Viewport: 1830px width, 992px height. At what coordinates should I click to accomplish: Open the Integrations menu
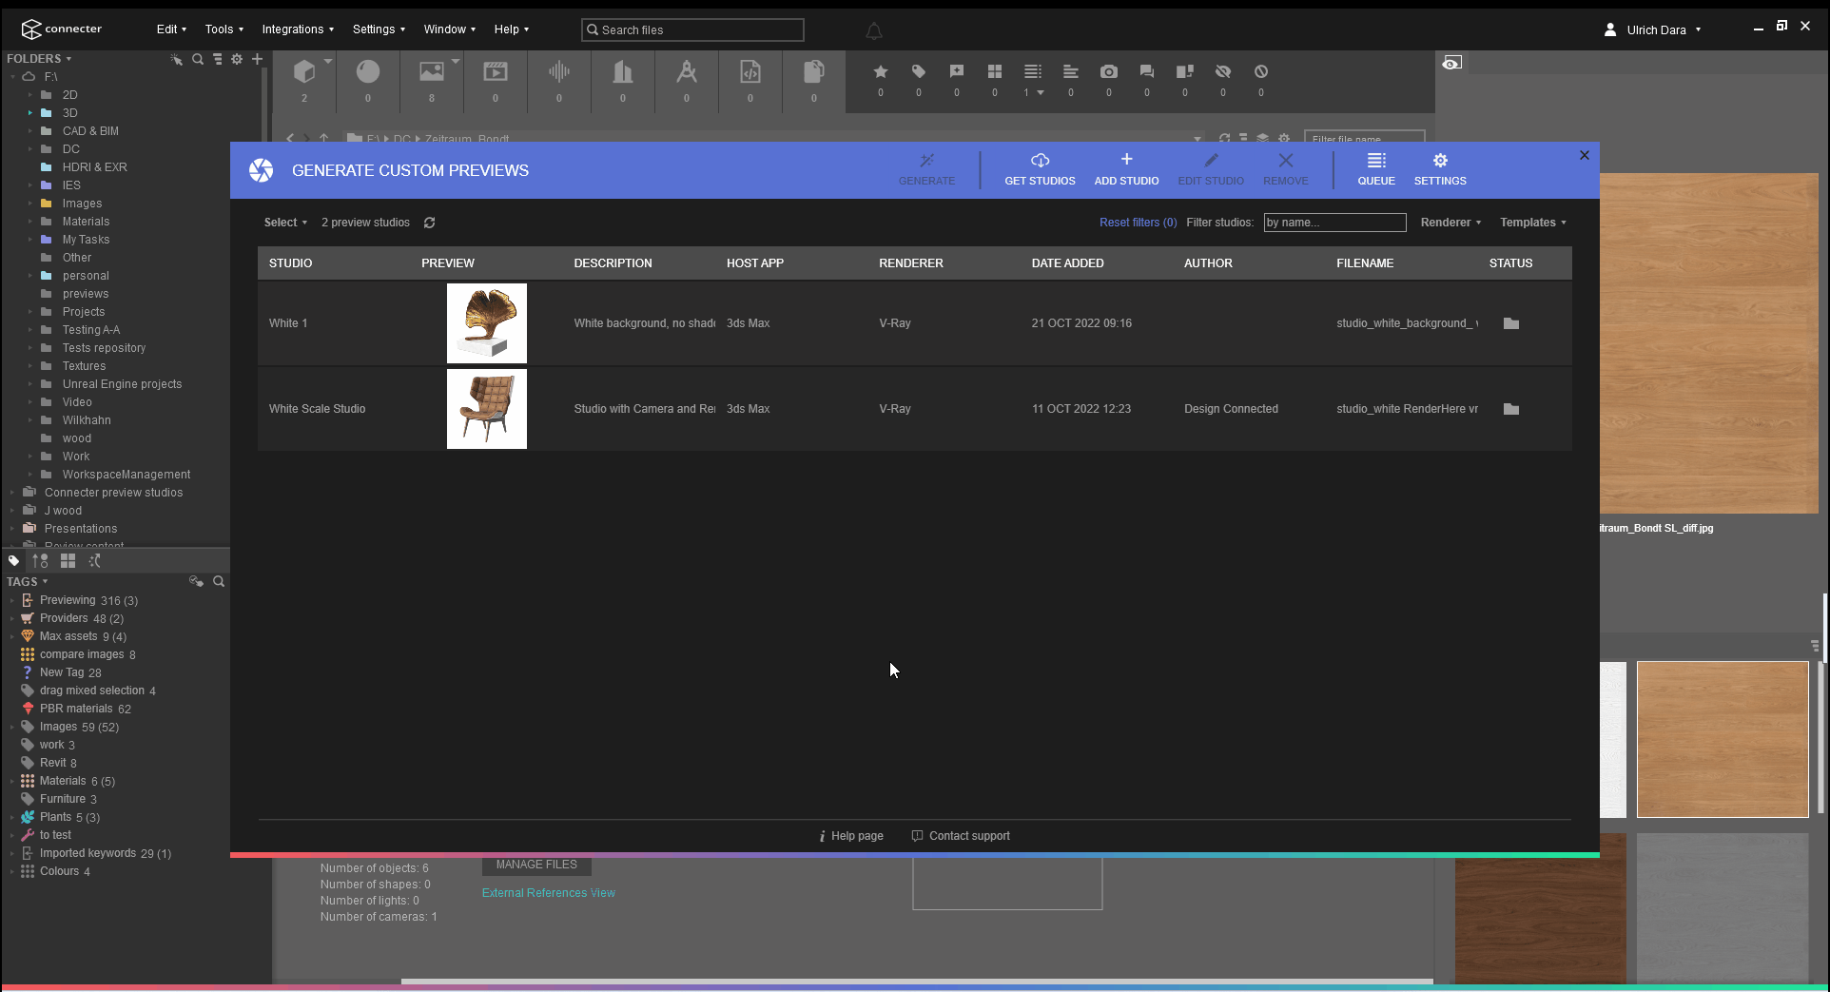295,29
